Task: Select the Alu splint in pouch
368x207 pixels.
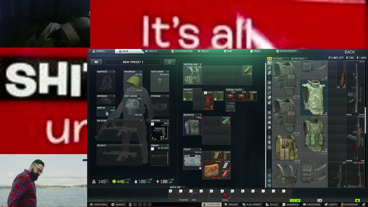Action: pyautogui.click(x=226, y=174)
